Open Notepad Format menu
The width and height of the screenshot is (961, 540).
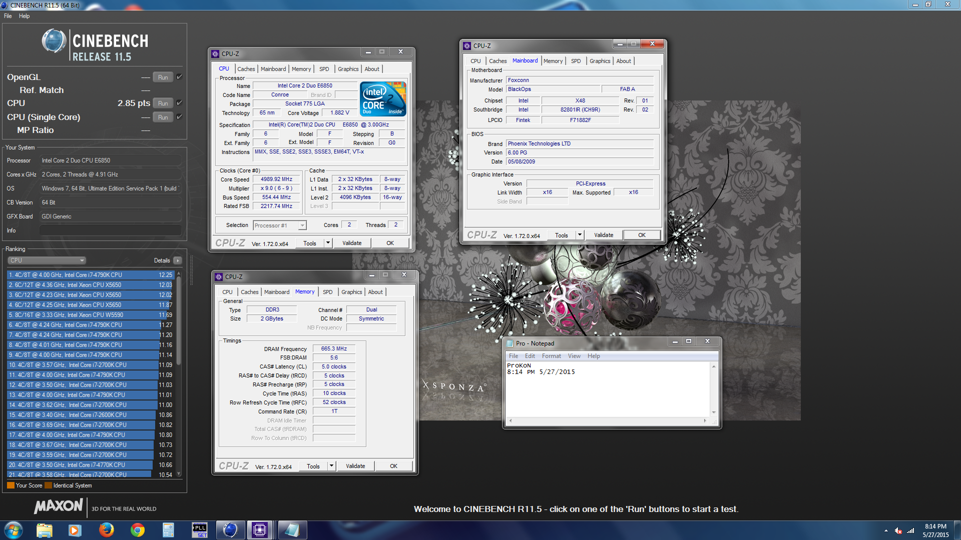point(552,356)
